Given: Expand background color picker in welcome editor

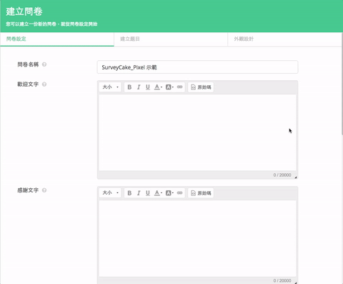Looking at the screenshot, I should point(169,87).
